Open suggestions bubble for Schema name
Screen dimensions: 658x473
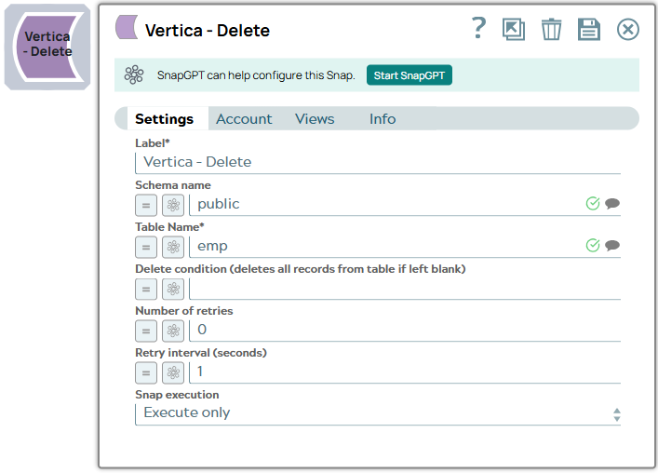pos(612,204)
